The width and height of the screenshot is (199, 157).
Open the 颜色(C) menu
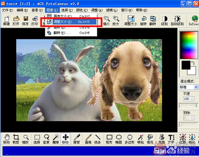(82, 10)
